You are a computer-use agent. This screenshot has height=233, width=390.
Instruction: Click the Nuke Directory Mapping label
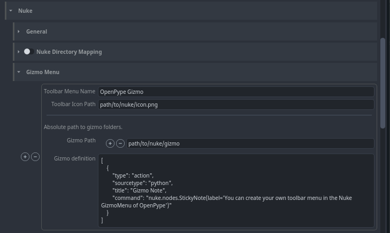pos(69,52)
